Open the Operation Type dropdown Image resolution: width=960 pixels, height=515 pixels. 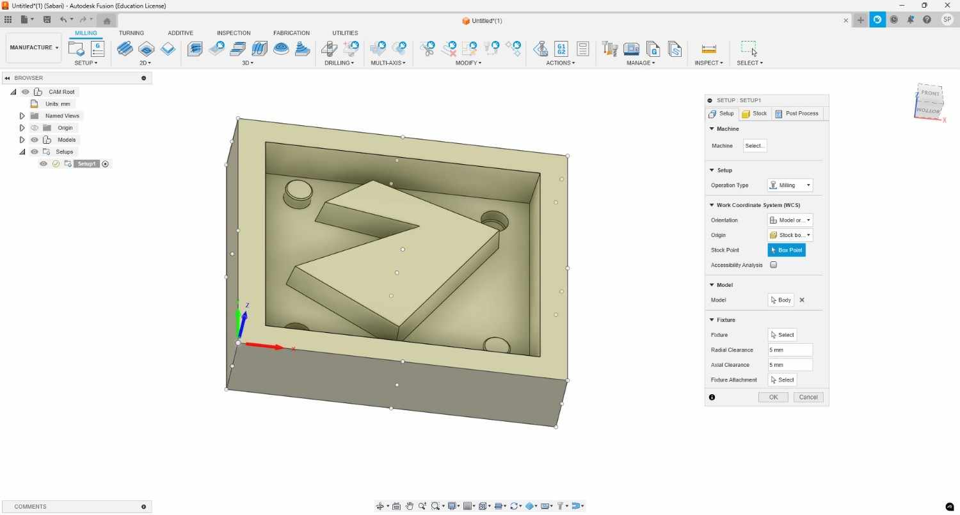coord(790,185)
